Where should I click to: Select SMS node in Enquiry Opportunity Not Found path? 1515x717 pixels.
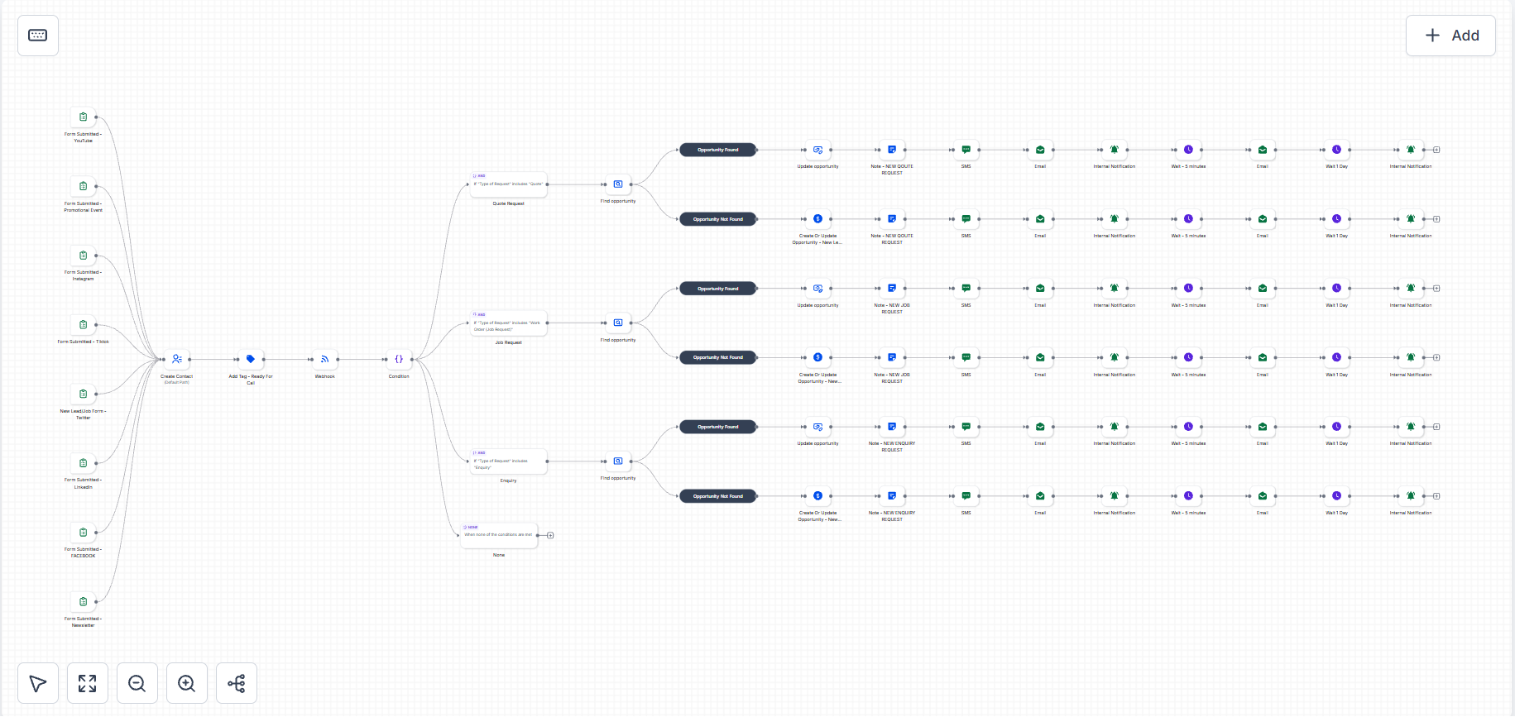pos(966,496)
